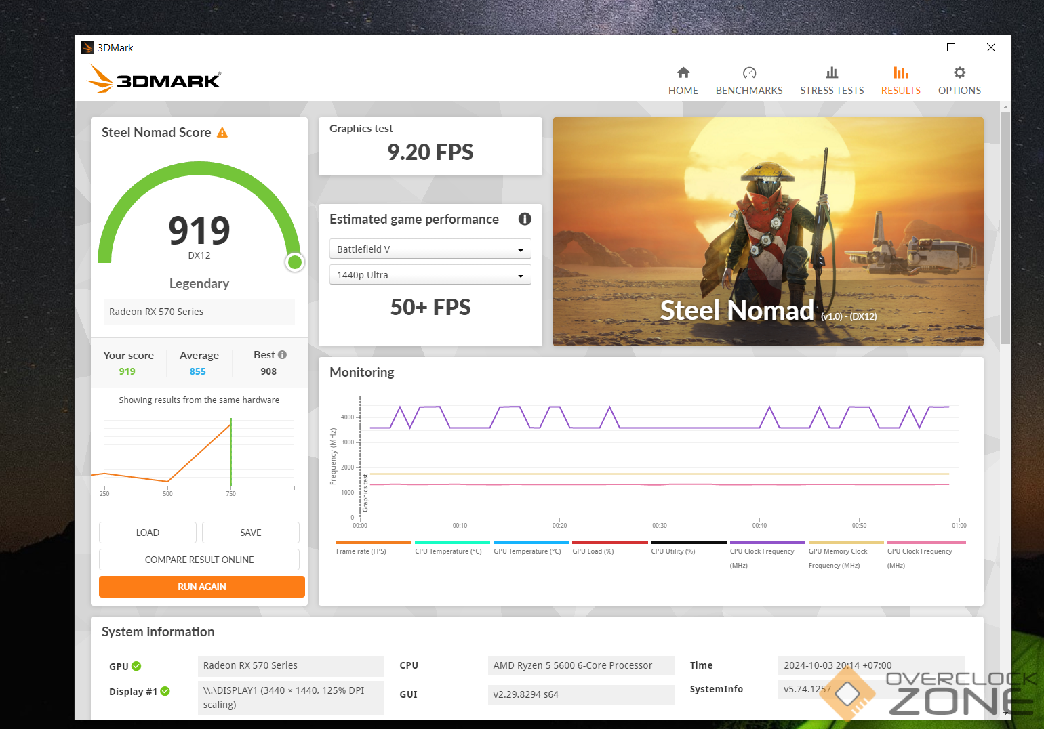Screen dimensions: 1044x729
Task: Click the RUN AGAIN button
Action: [202, 587]
